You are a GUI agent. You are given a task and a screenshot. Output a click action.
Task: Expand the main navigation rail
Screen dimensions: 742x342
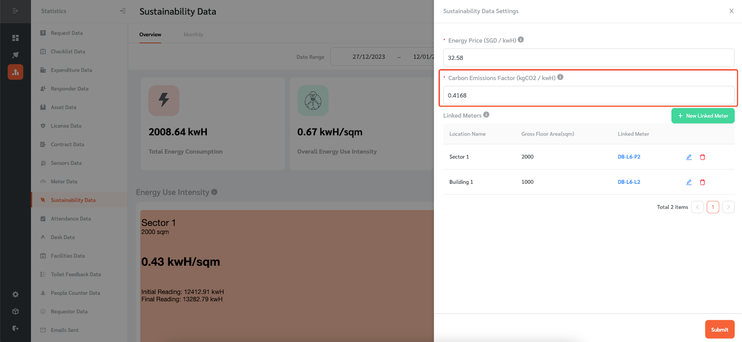coord(15,11)
